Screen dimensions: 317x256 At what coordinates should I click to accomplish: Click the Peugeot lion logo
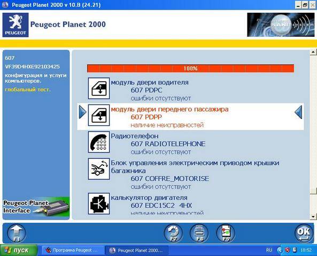tap(16, 25)
